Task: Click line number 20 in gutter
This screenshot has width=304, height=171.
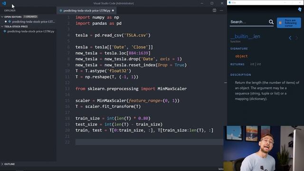Action: coord(67,130)
